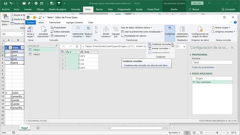Click the Compartir button in Excel
Screen dimensions: 240x135
pos(228,9)
